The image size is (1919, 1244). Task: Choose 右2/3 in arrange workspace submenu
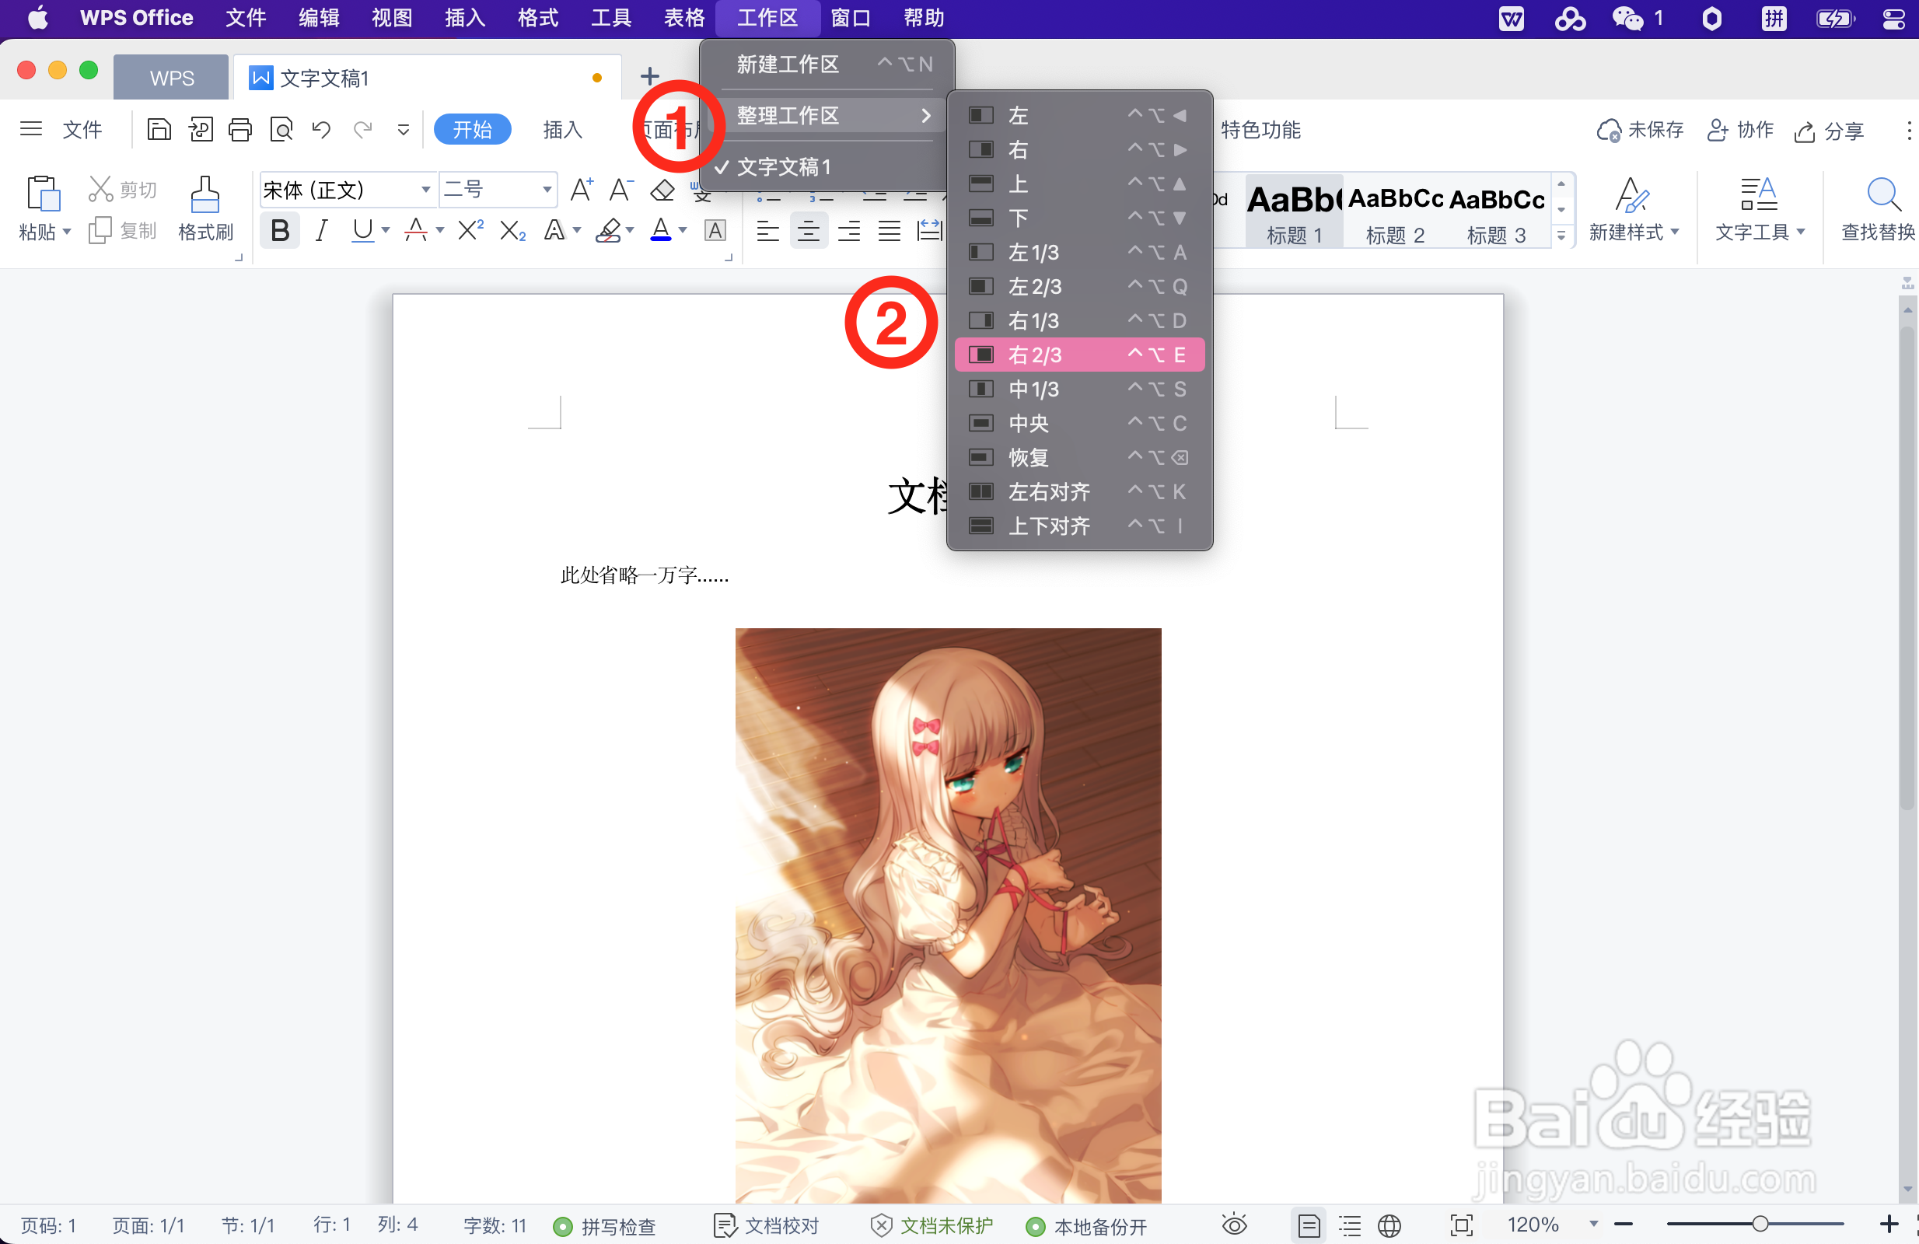pyautogui.click(x=1078, y=355)
